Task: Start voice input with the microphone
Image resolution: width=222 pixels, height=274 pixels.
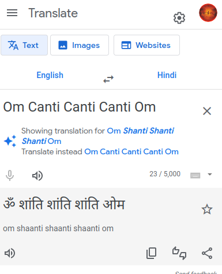Action: 10,175
